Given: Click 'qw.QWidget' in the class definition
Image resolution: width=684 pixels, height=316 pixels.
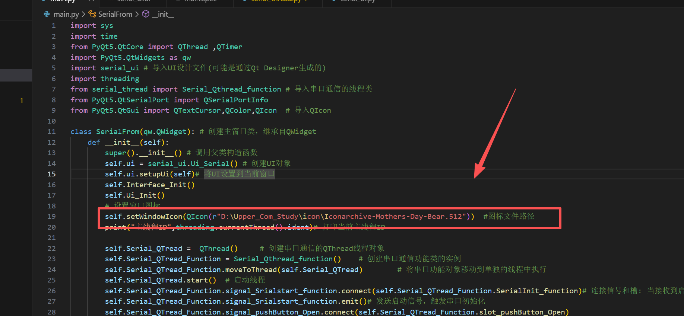Looking at the screenshot, I should (x=165, y=132).
